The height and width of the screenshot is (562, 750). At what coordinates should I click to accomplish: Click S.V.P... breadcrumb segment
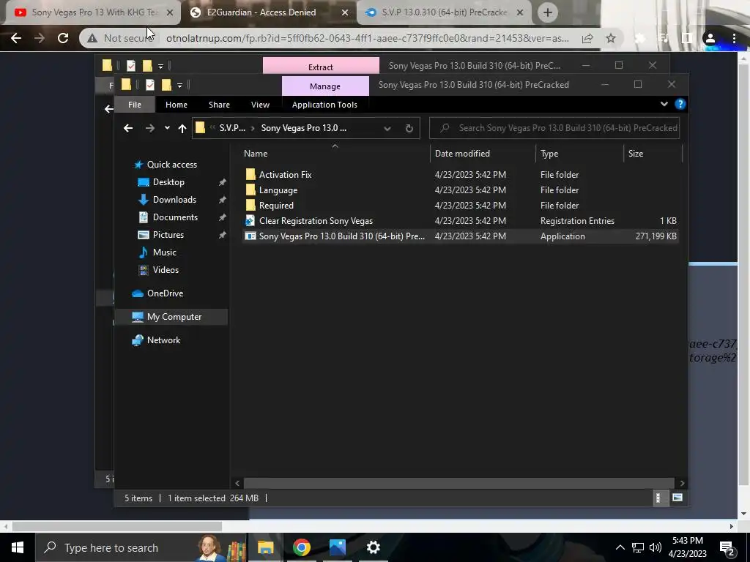(x=232, y=128)
